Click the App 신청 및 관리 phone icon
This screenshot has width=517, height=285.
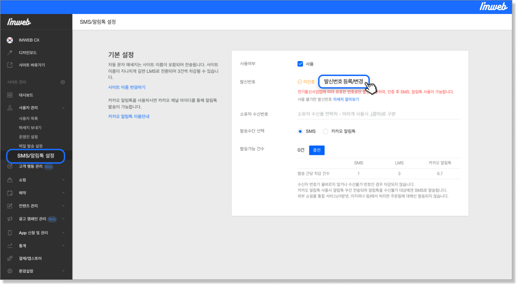coord(10,233)
